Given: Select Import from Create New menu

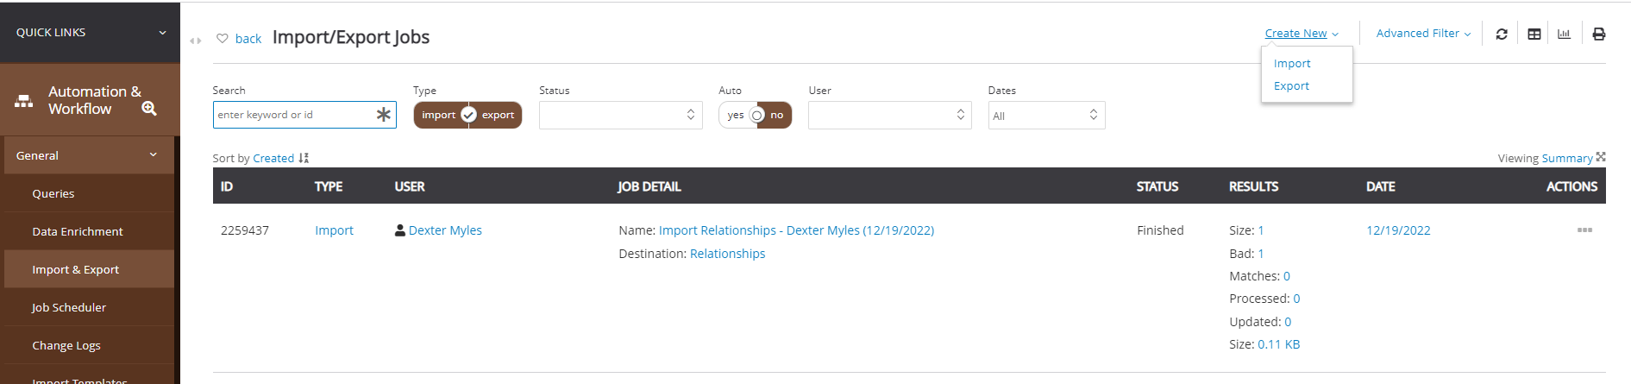Looking at the screenshot, I should 1292,63.
